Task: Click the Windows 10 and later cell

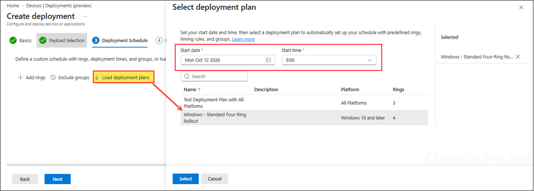Action: (363, 118)
